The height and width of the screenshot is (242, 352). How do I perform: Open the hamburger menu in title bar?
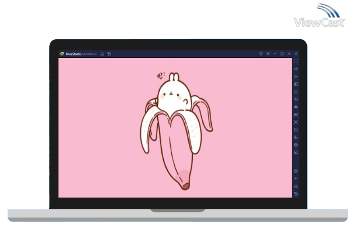point(268,54)
